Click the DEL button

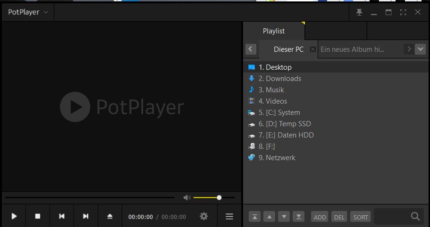pos(339,217)
